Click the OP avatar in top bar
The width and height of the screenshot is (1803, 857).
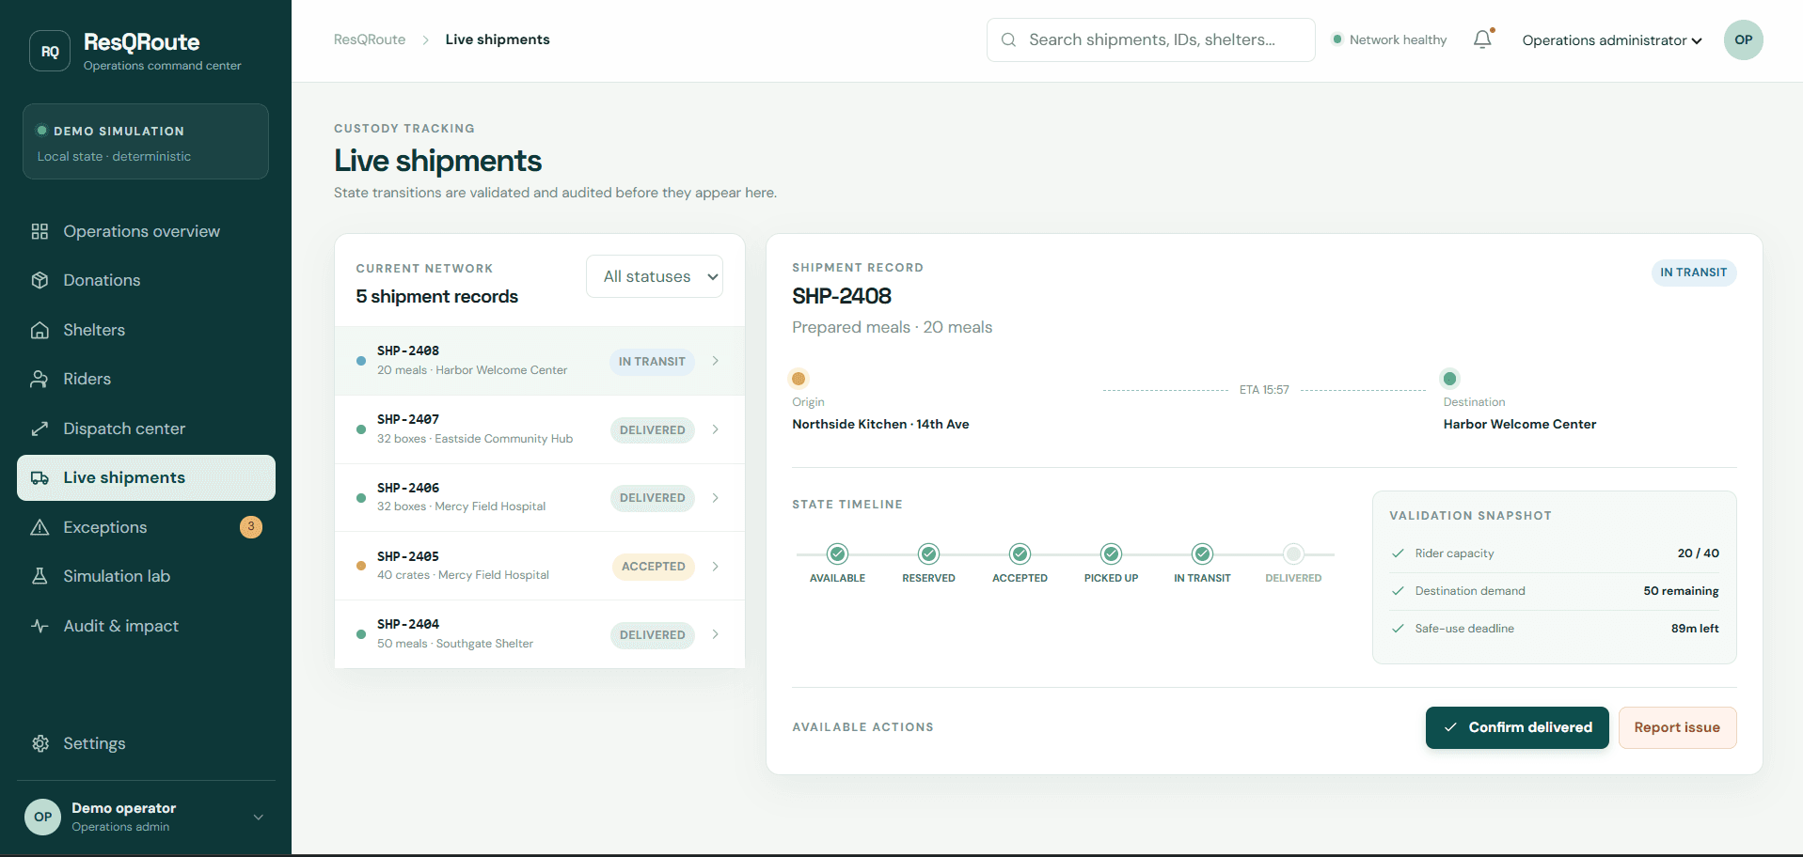pyautogui.click(x=1743, y=39)
